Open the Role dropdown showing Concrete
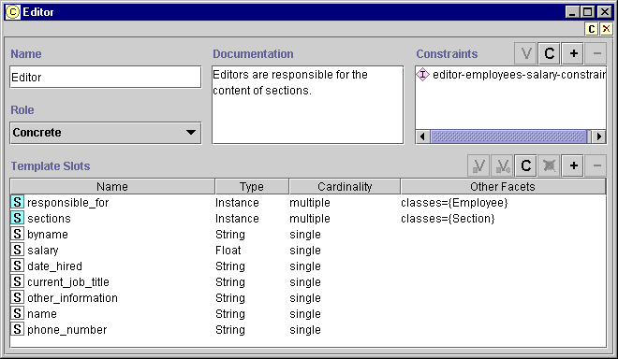 click(x=106, y=133)
